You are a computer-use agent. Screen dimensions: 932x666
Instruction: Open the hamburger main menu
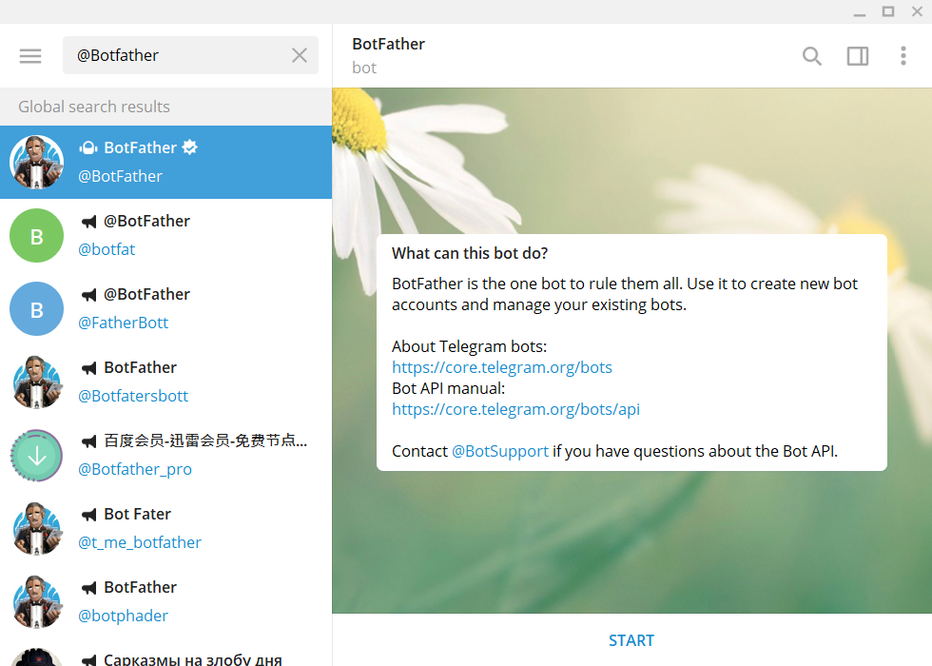tap(30, 56)
